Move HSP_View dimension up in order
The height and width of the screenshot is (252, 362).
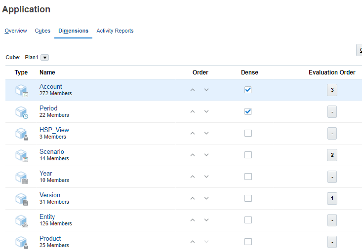click(x=193, y=133)
